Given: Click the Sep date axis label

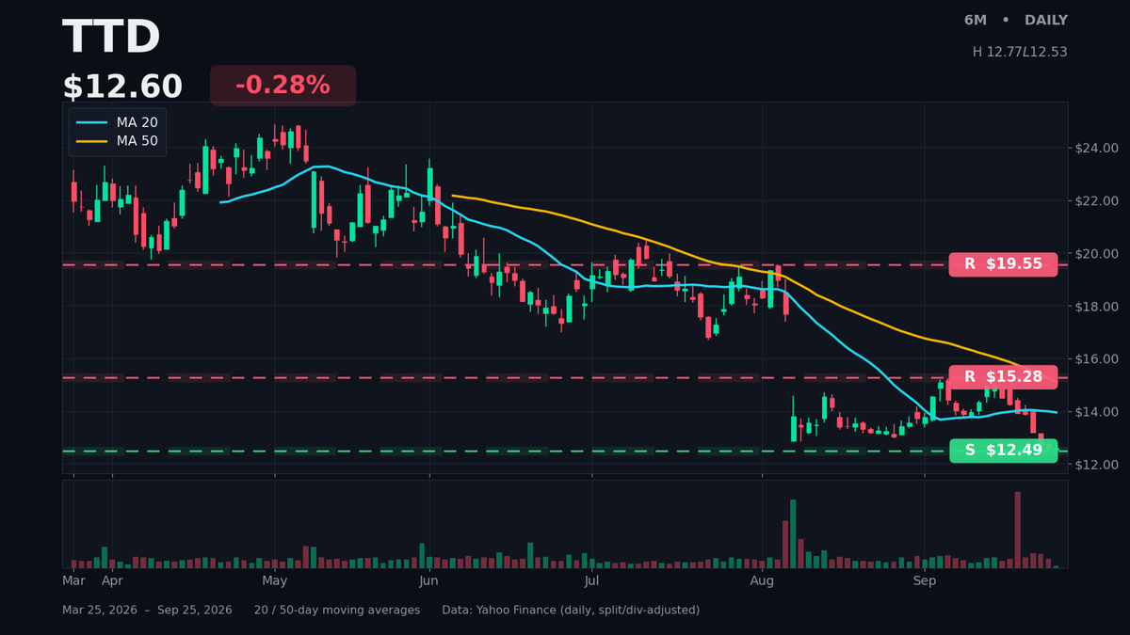Looking at the screenshot, I should click(925, 581).
